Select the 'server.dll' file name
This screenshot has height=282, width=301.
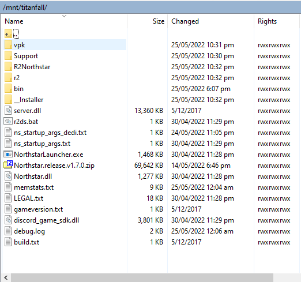[27, 111]
